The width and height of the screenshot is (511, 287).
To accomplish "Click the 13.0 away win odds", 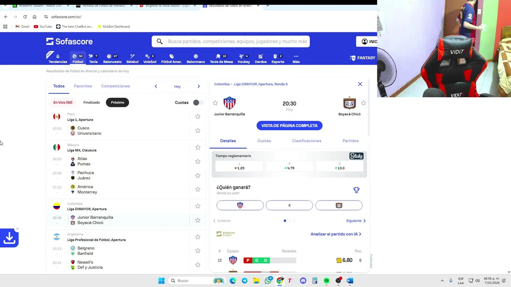I will pos(340,166).
